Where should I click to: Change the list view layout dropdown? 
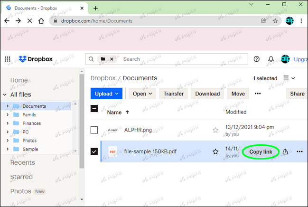tap(289, 78)
